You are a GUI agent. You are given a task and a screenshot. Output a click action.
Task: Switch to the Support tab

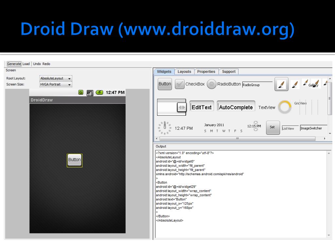[x=229, y=72]
